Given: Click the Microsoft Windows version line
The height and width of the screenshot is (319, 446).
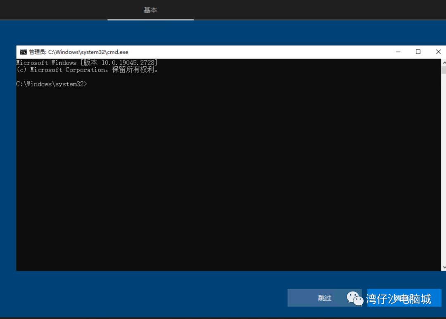Looking at the screenshot, I should coord(87,63).
